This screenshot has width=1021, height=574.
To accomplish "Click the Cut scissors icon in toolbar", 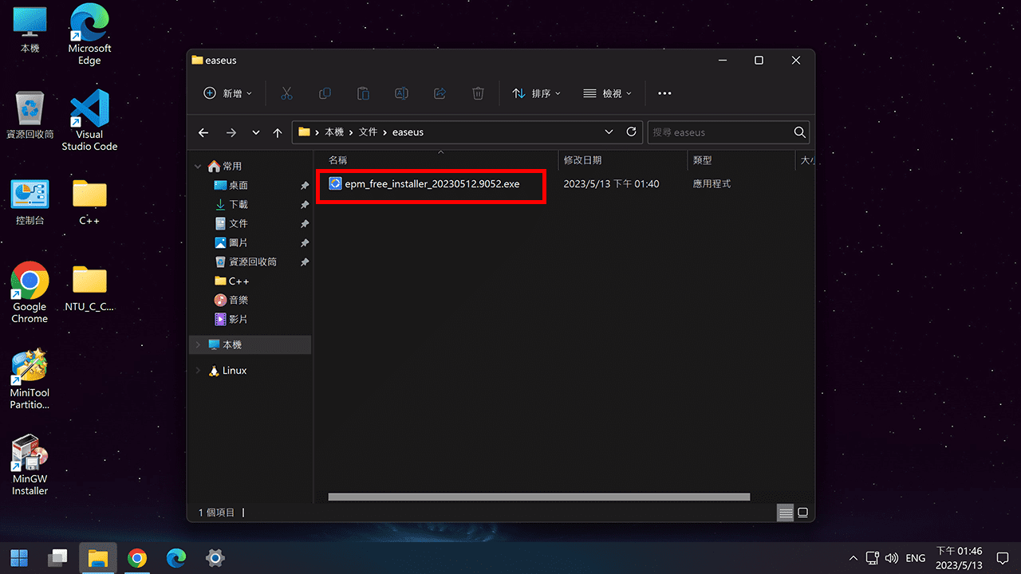I will pos(286,93).
